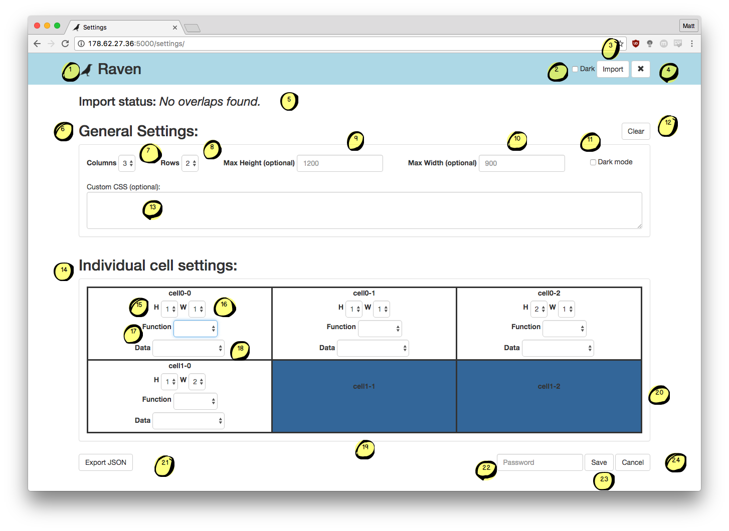Enable the Dark mode checkbox

593,162
